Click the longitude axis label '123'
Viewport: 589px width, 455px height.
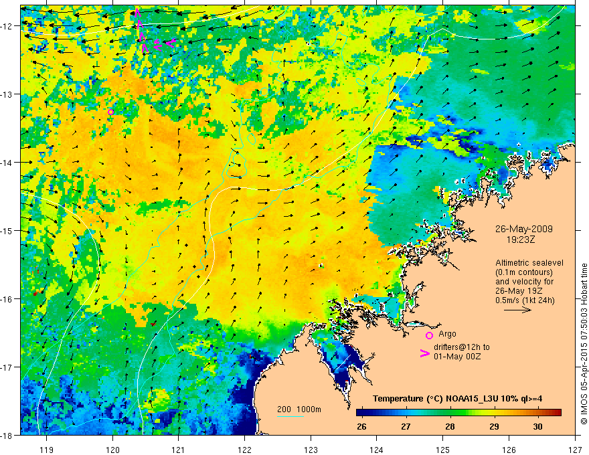tap(311, 450)
